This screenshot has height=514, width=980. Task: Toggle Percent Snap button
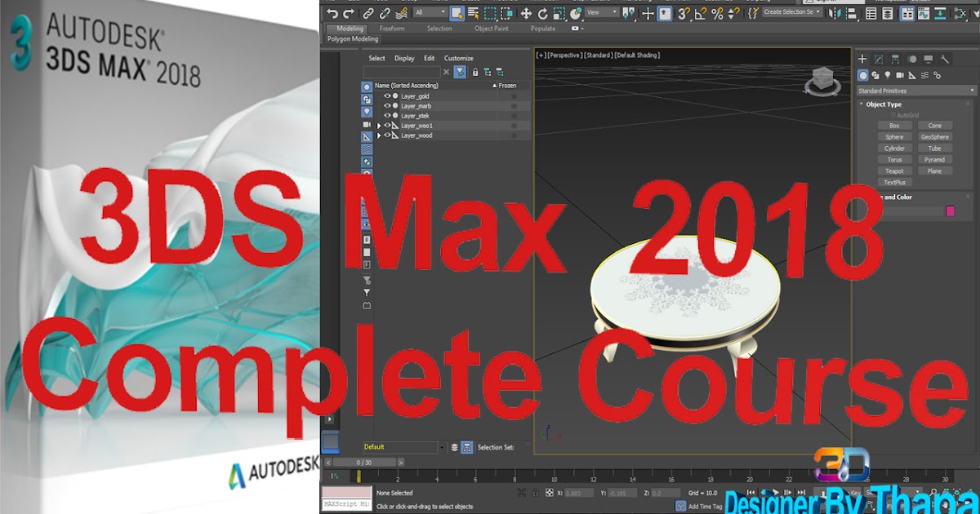717,13
